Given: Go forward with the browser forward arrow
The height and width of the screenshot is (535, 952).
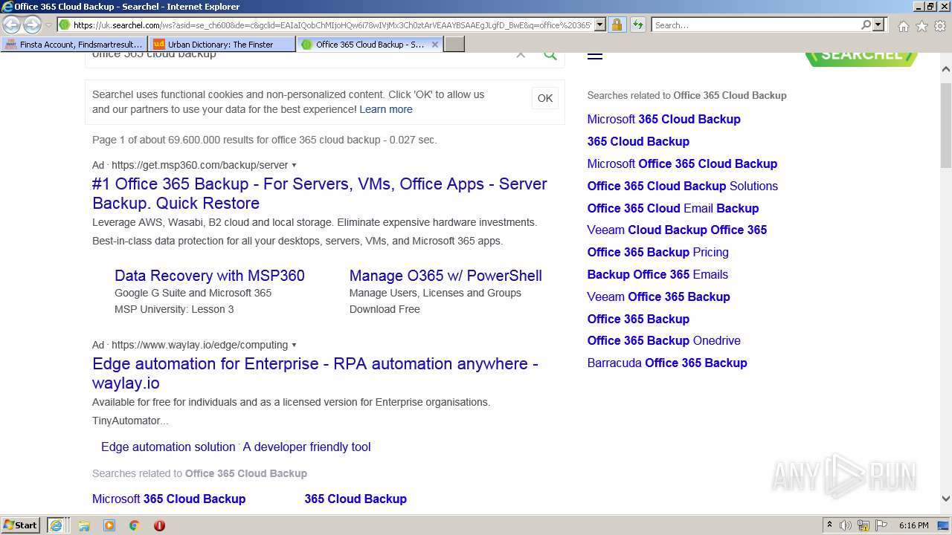Looking at the screenshot, I should (32, 25).
